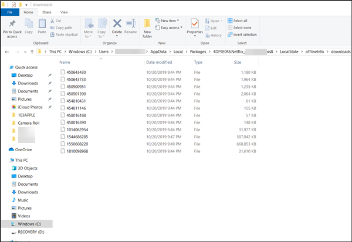Select file 1550608220
Viewport: 352px width, 242px height.
tap(77, 144)
